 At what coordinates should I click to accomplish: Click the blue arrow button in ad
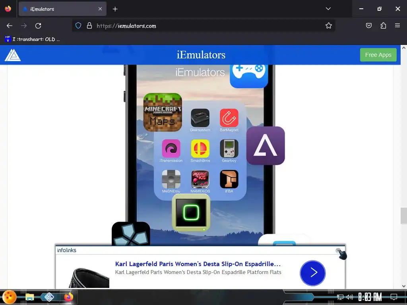[x=312, y=273]
